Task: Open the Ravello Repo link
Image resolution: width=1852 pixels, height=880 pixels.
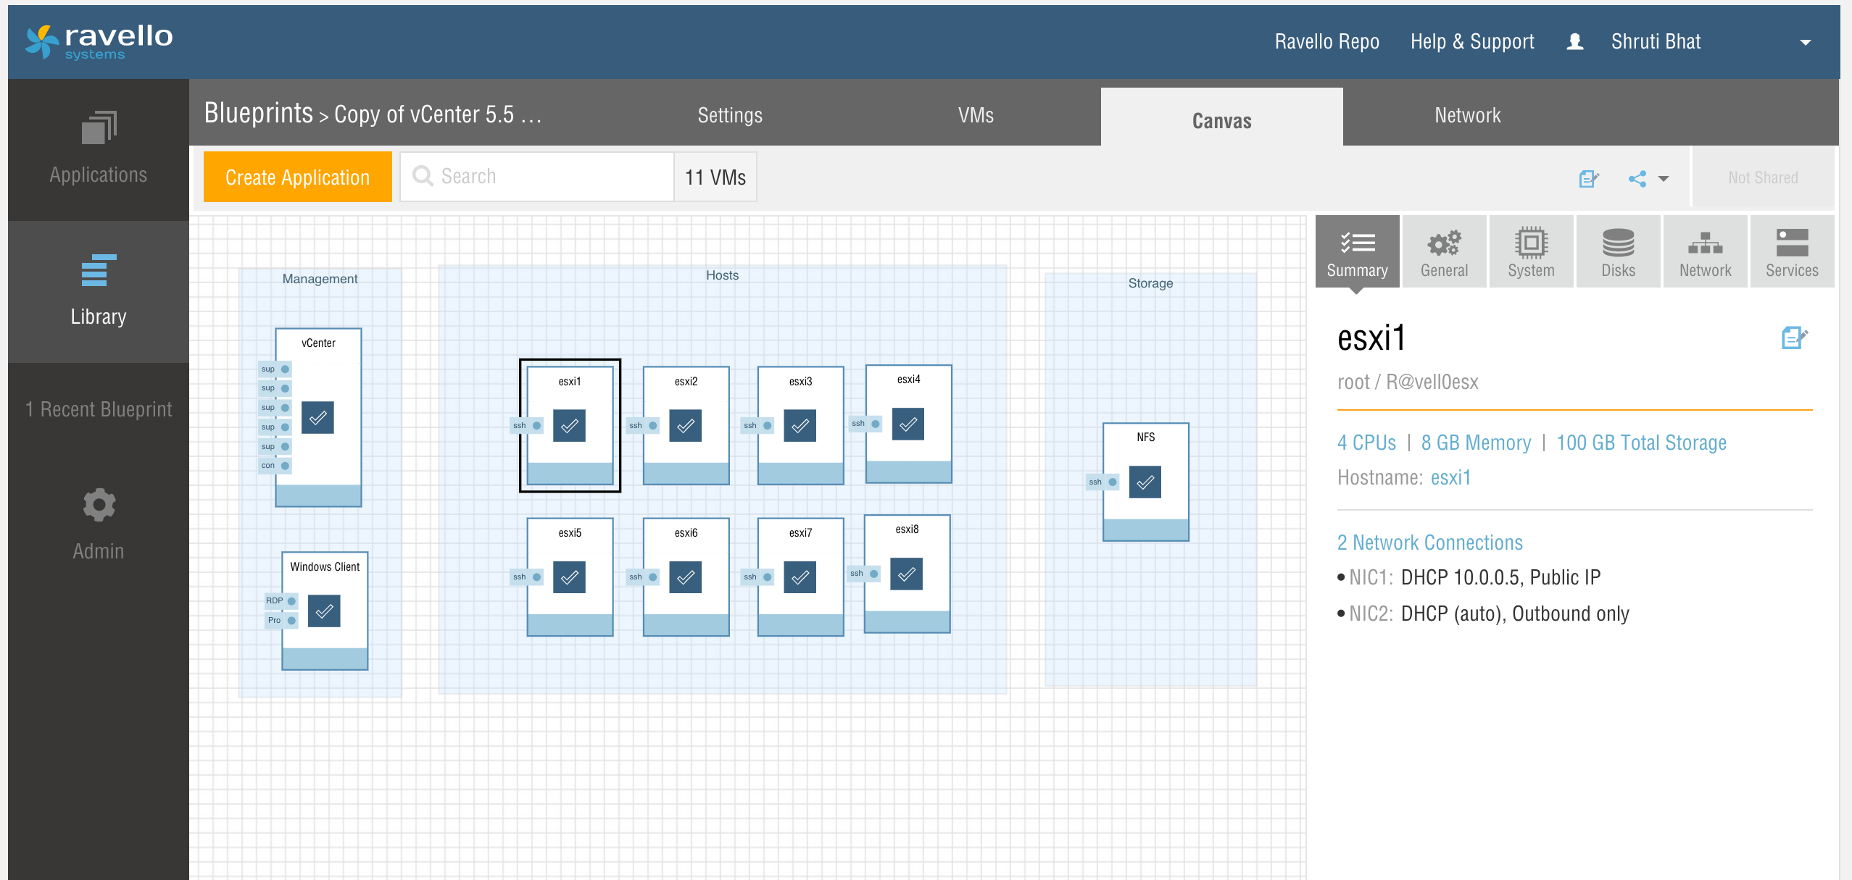Action: point(1326,42)
